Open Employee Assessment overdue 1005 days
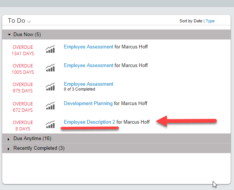Image resolution: width=234 pixels, height=190 pixels. pos(88,66)
